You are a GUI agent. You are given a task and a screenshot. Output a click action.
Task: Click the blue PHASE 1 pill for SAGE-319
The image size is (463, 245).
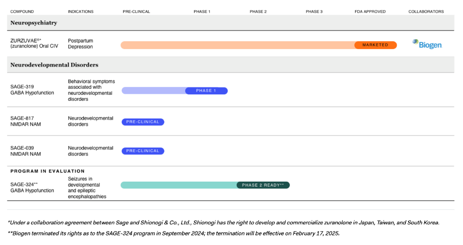pyautogui.click(x=206, y=91)
